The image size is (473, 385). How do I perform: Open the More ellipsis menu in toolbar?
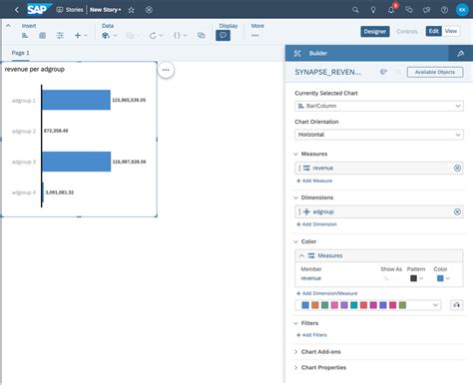coord(254,35)
